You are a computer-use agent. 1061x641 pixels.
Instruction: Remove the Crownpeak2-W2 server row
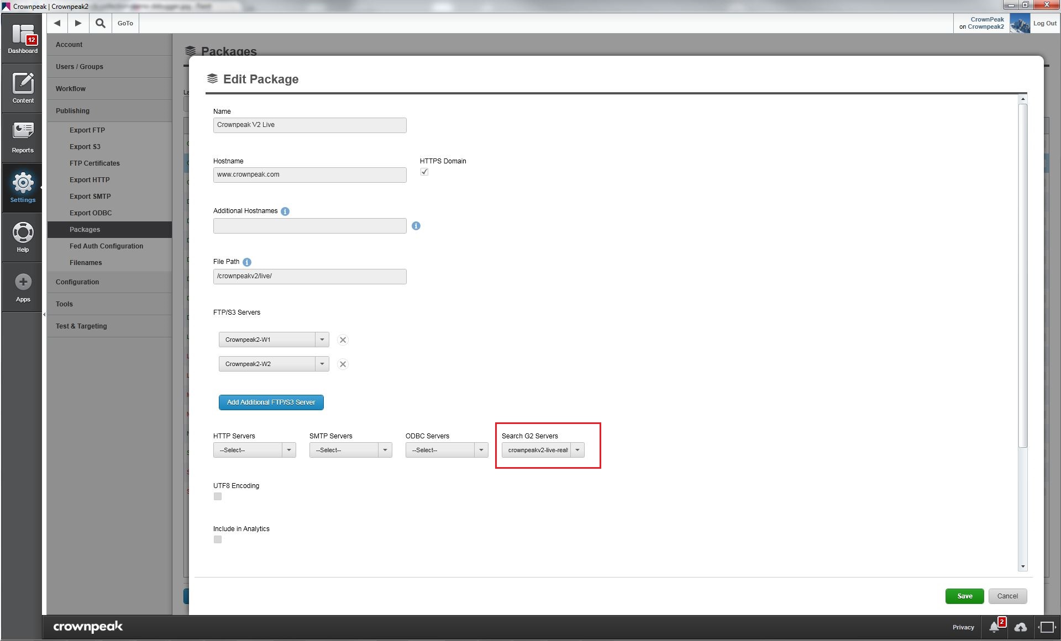(343, 364)
